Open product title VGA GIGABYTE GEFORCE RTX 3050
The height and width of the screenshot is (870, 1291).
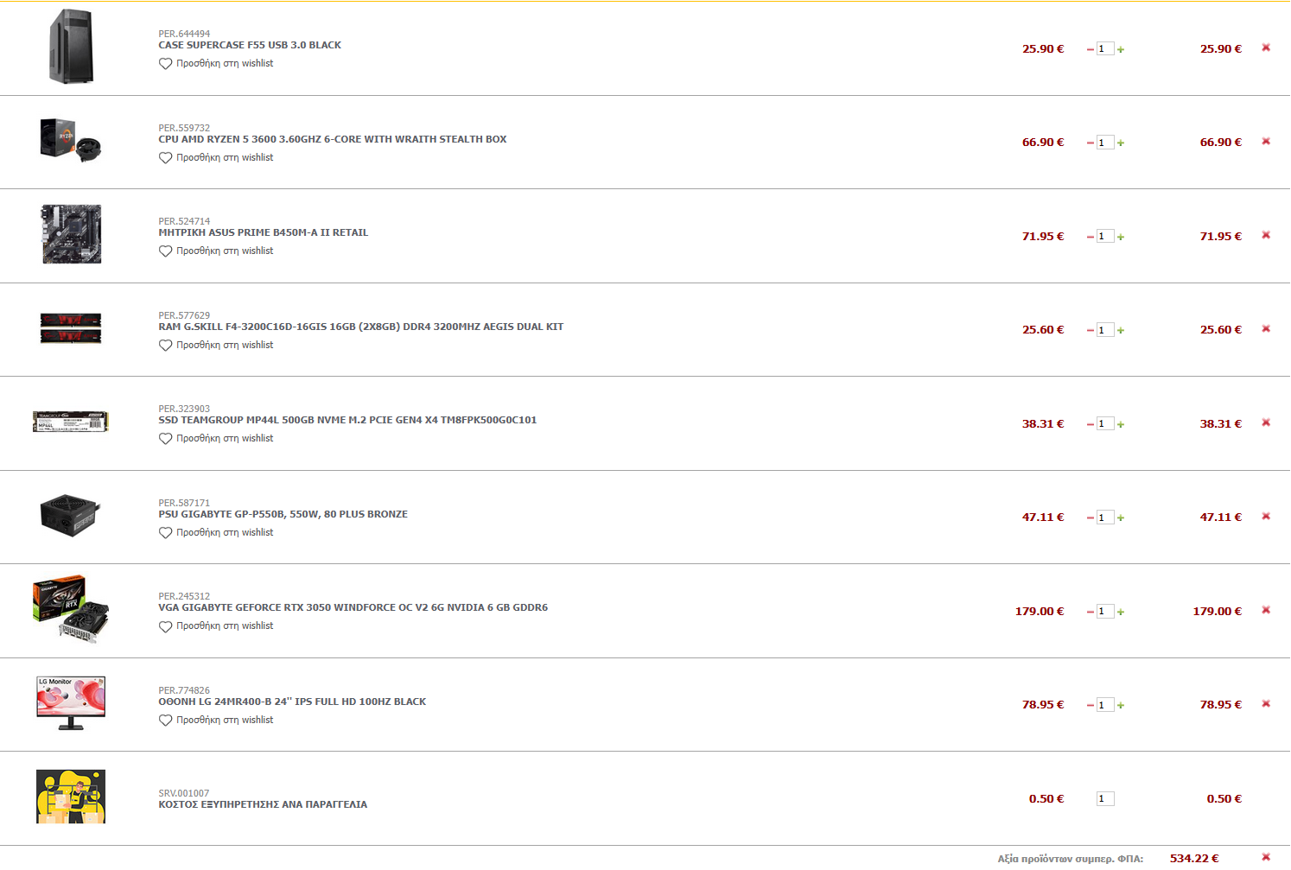[x=353, y=607]
